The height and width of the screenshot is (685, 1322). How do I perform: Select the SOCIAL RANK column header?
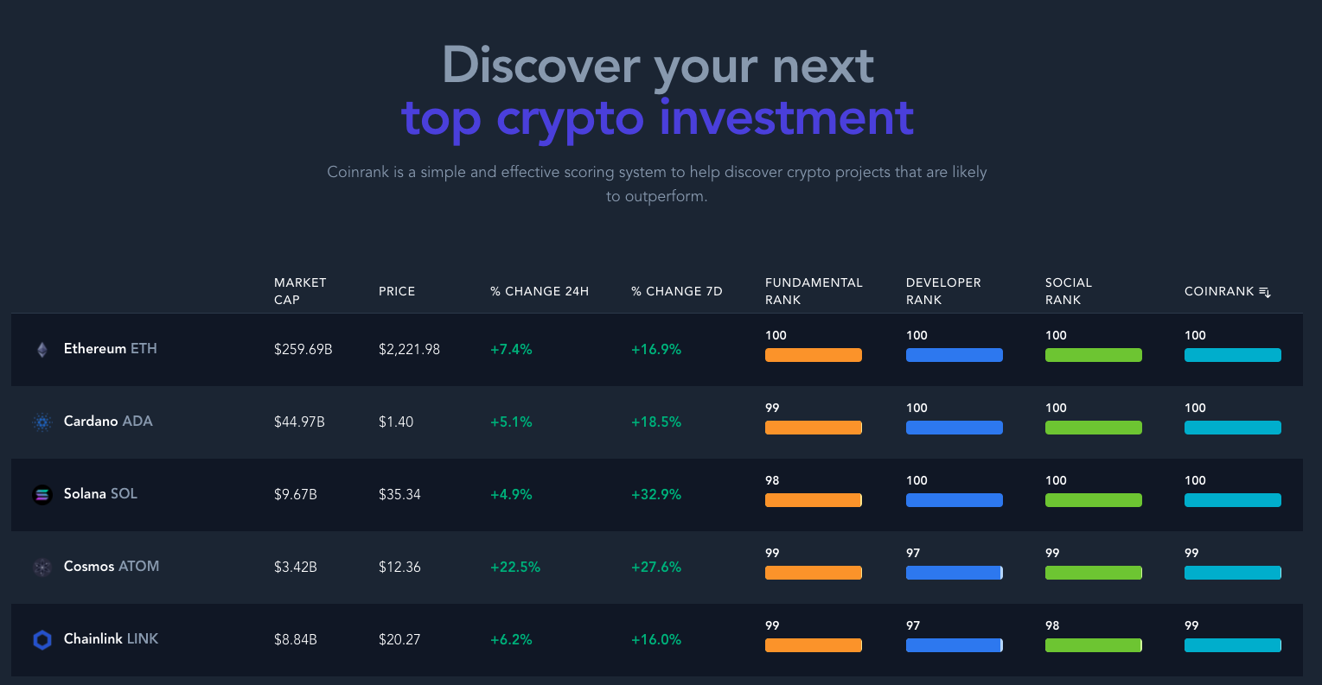[x=1069, y=291]
